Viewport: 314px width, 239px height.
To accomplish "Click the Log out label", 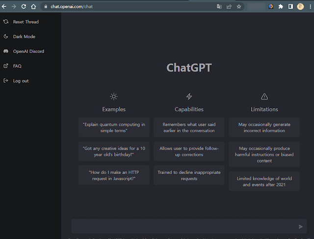I will pos(21,81).
